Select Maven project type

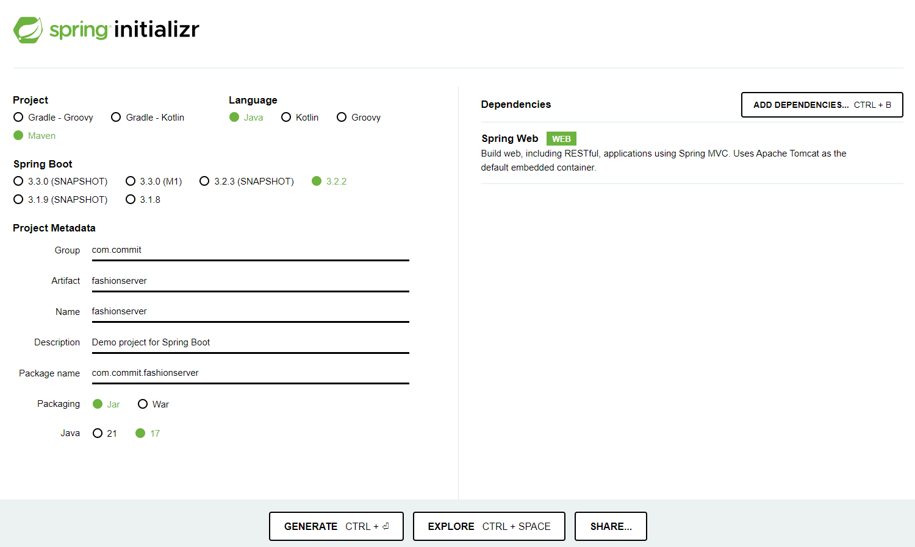click(x=34, y=136)
